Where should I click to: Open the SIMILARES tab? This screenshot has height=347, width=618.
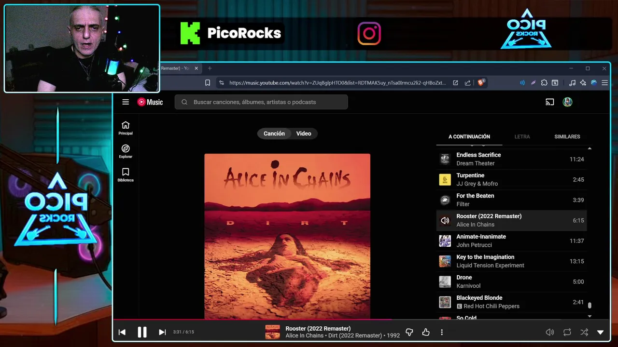(567, 137)
